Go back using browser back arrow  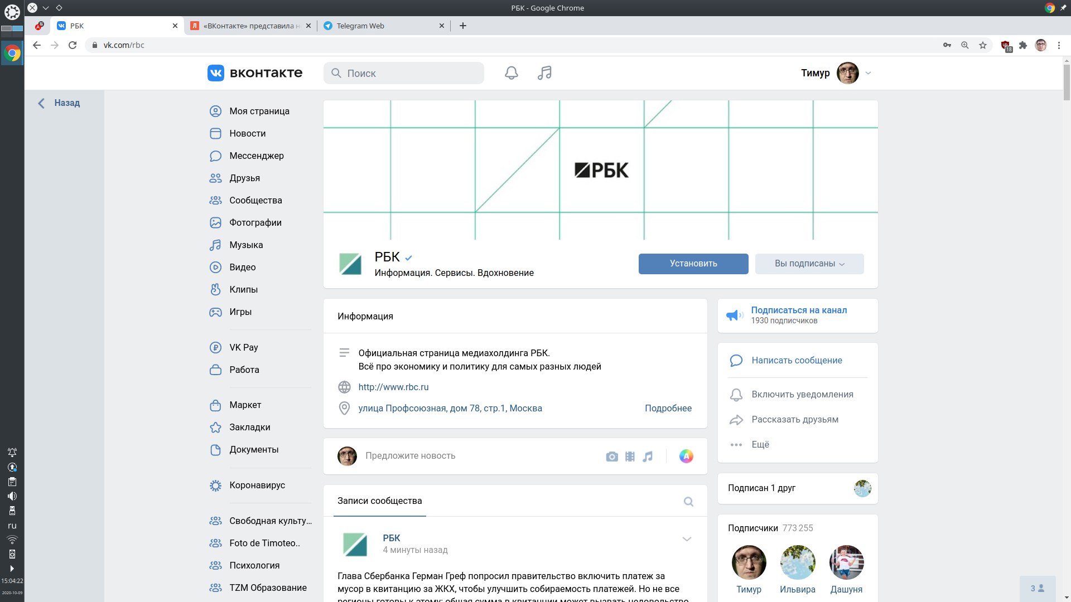[x=37, y=45]
